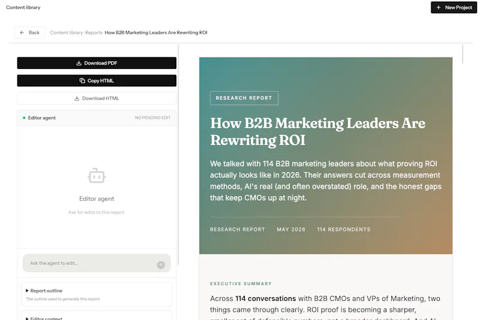The height and width of the screenshot is (320, 480).
Task: Click the download icon in Download HTML
Action: pos(77,98)
